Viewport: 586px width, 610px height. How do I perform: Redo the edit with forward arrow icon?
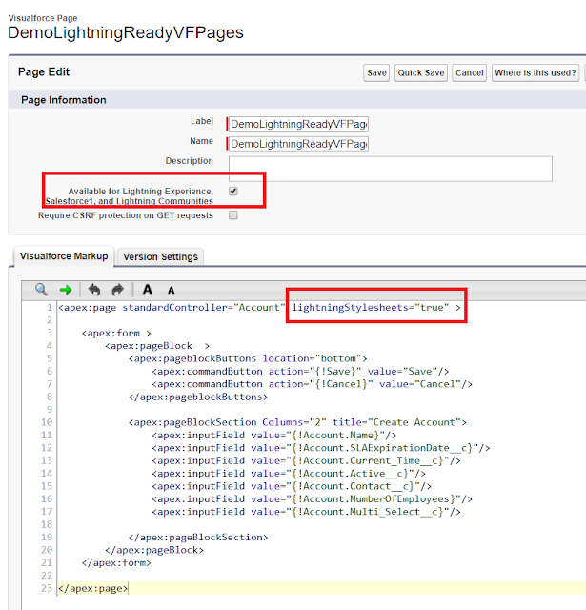pyautogui.click(x=117, y=290)
